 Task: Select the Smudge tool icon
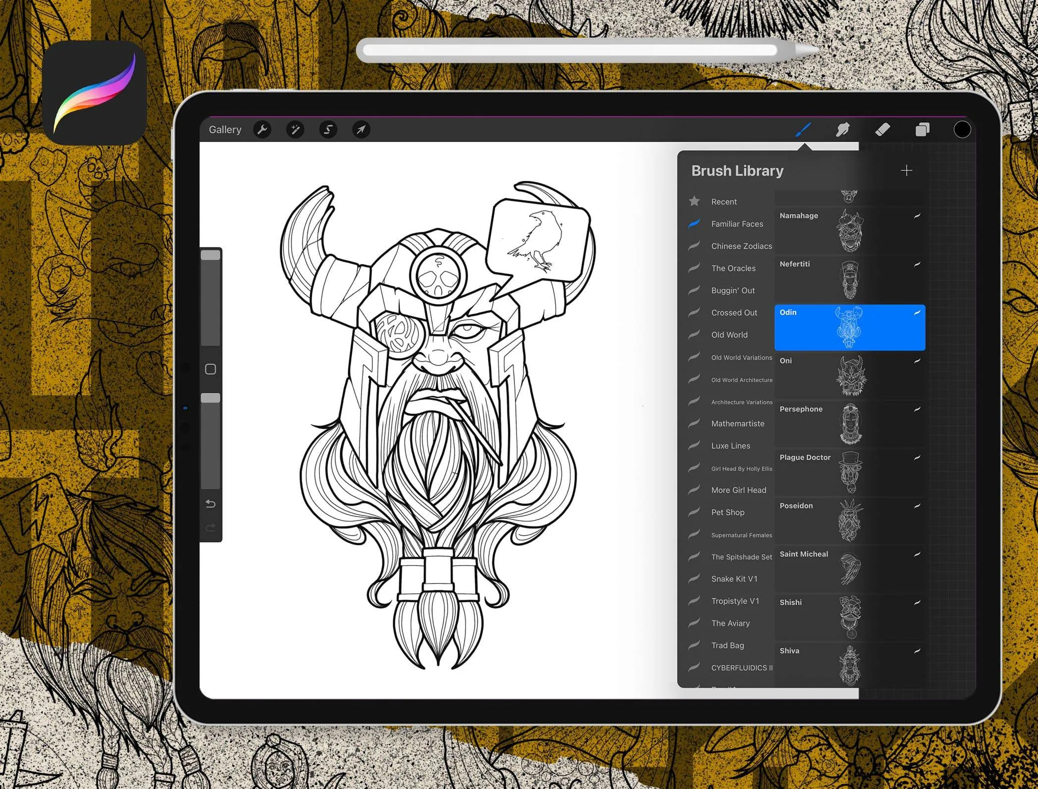[x=842, y=129]
